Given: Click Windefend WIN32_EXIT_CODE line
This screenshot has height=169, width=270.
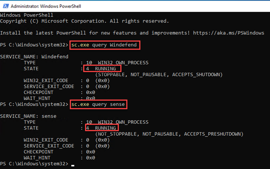Looking at the screenshot, I should click(x=67, y=81).
